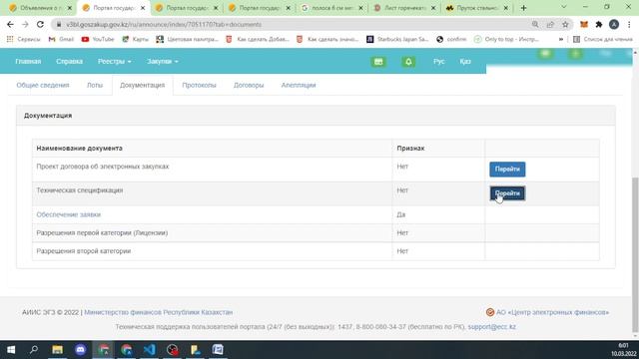Open Visual Studio Code from taskbar
This screenshot has width=639, height=359.
(x=149, y=350)
